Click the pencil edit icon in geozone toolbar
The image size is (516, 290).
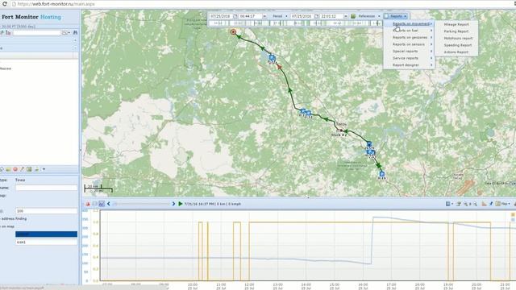tap(22, 169)
